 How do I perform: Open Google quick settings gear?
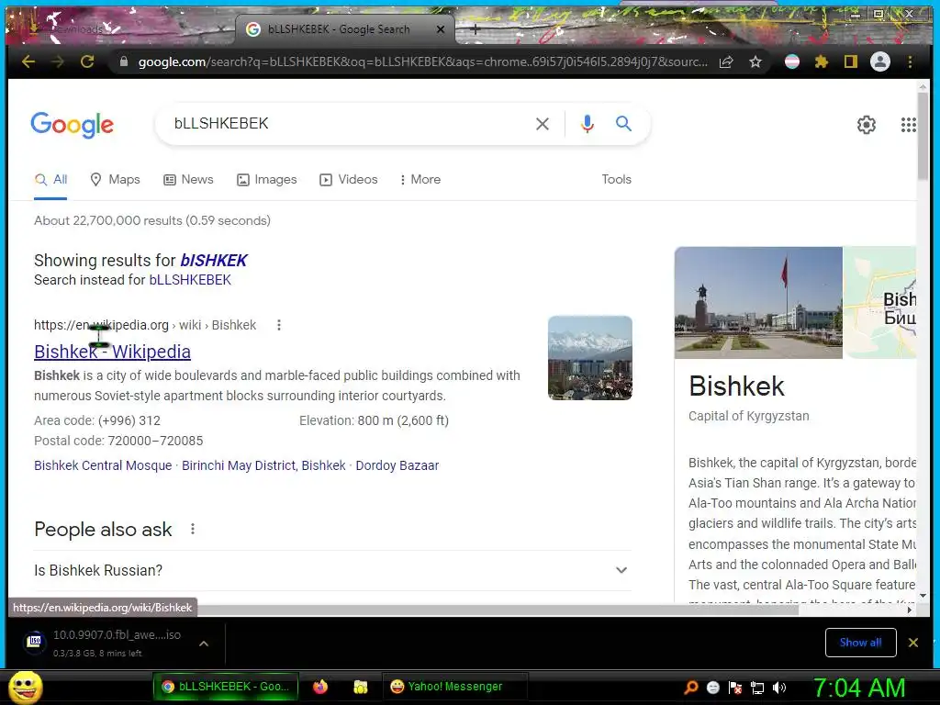click(867, 125)
